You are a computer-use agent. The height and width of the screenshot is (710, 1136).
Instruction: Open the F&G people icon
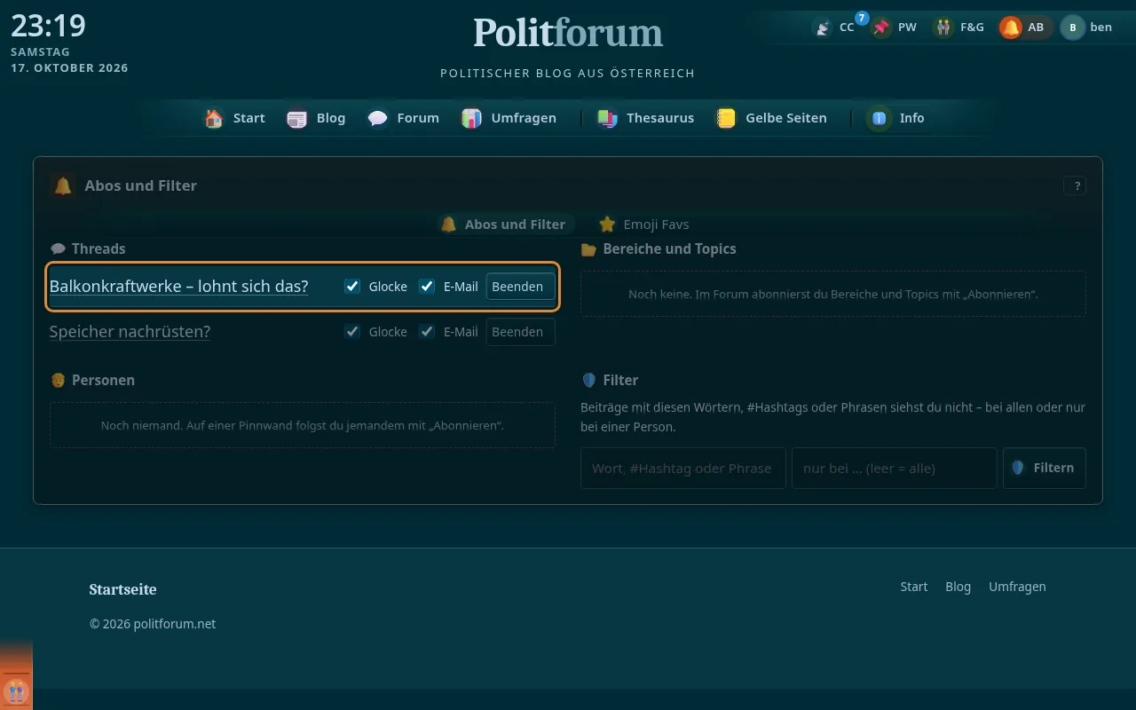click(943, 28)
